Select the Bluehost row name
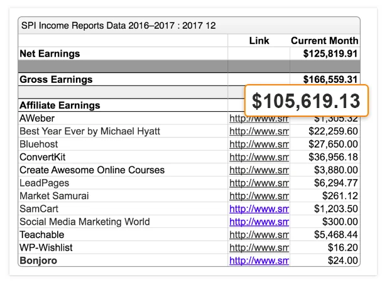 pyautogui.click(x=39, y=144)
